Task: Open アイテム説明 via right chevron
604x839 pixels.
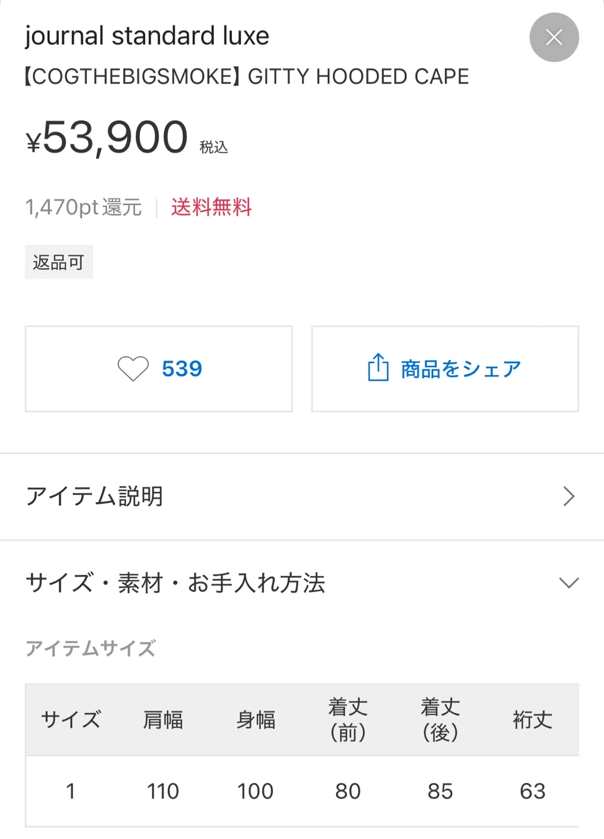Action: tap(568, 496)
